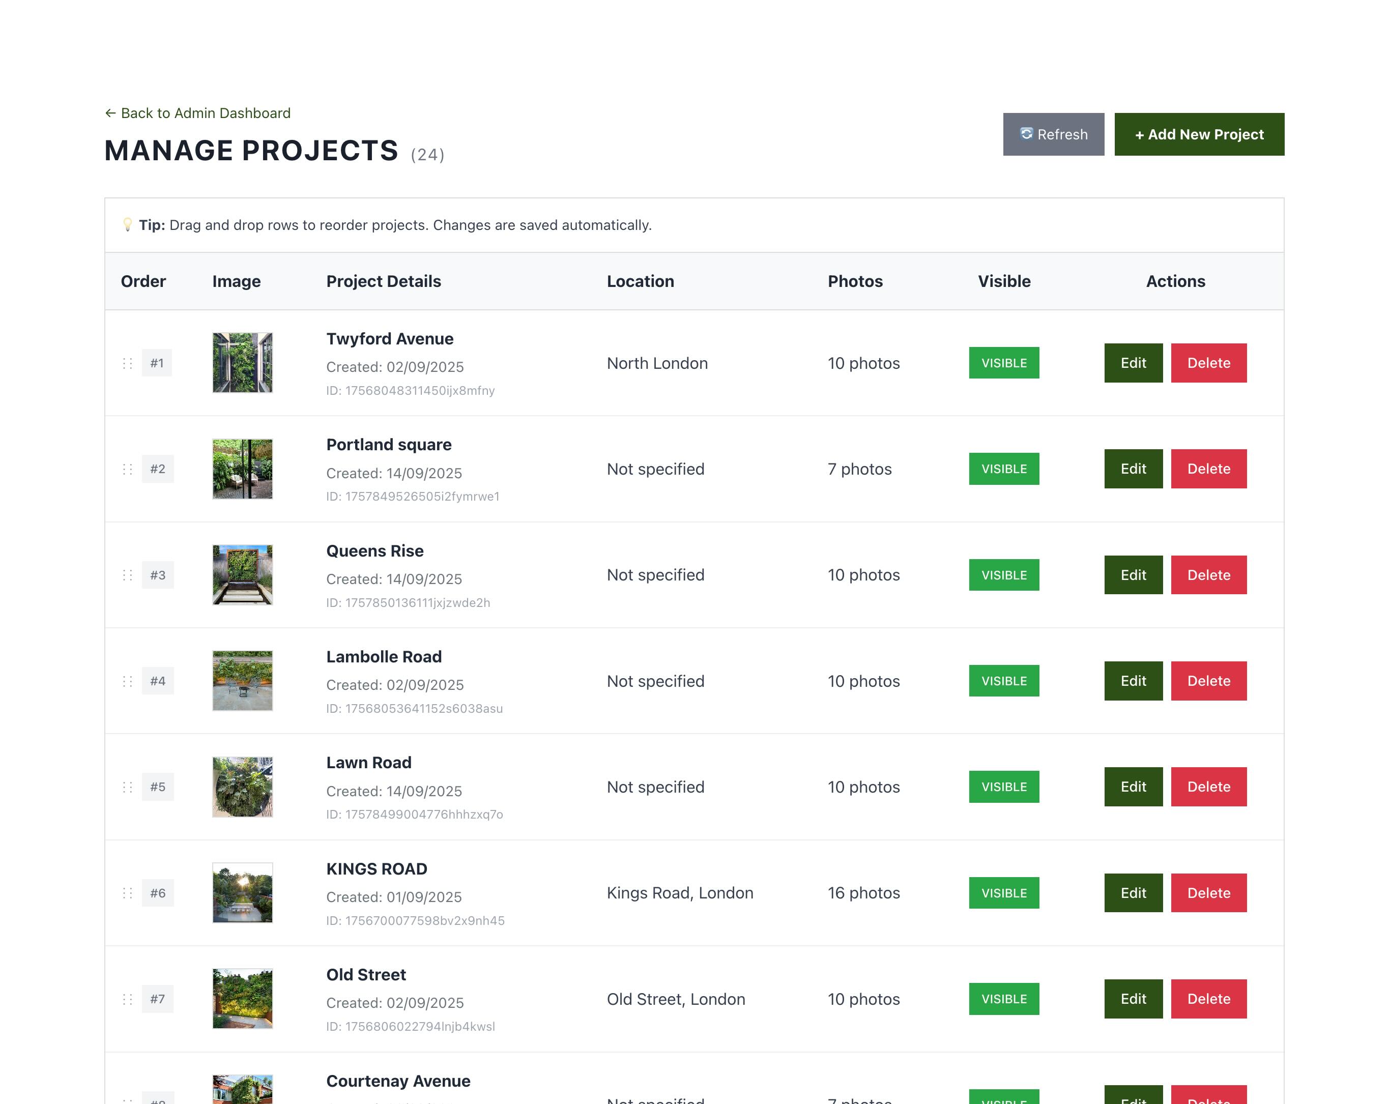Toggle visibility of Twyford Avenue project
1389x1104 pixels.
1003,363
